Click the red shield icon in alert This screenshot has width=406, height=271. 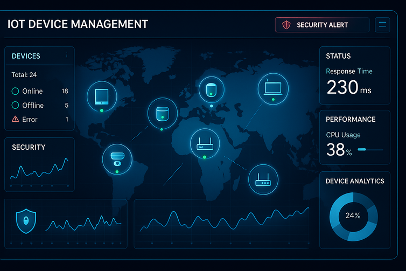[x=286, y=25]
